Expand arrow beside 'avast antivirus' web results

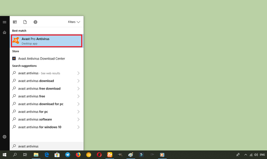(x=78, y=73)
